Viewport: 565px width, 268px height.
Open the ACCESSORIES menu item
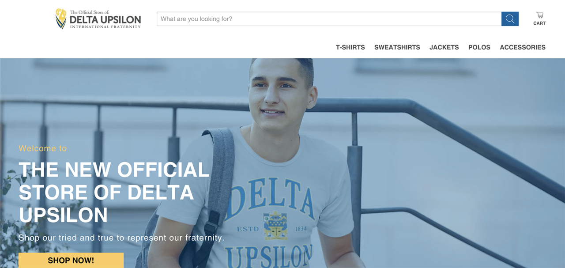tap(523, 47)
